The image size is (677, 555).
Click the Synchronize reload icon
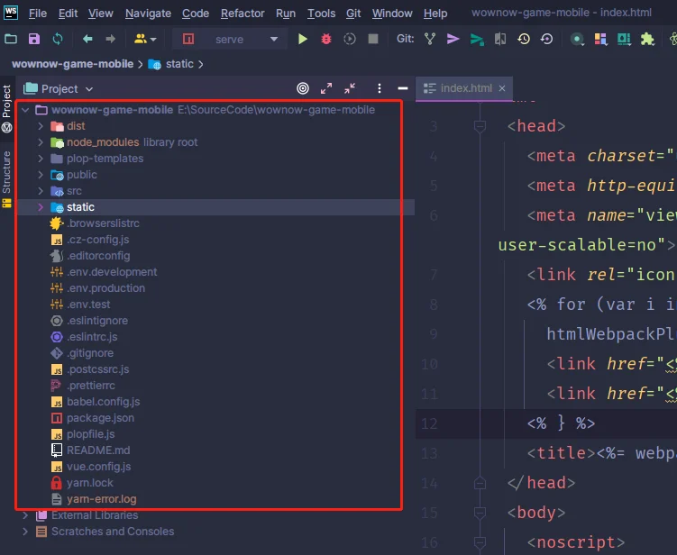[x=58, y=40]
